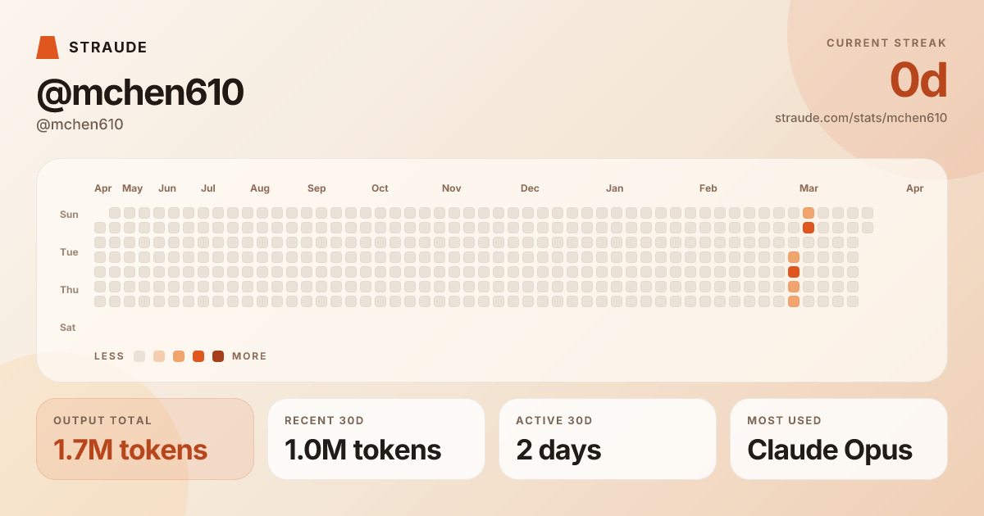Click the Jan month label on heatmap
984x516 pixels.
click(x=614, y=188)
